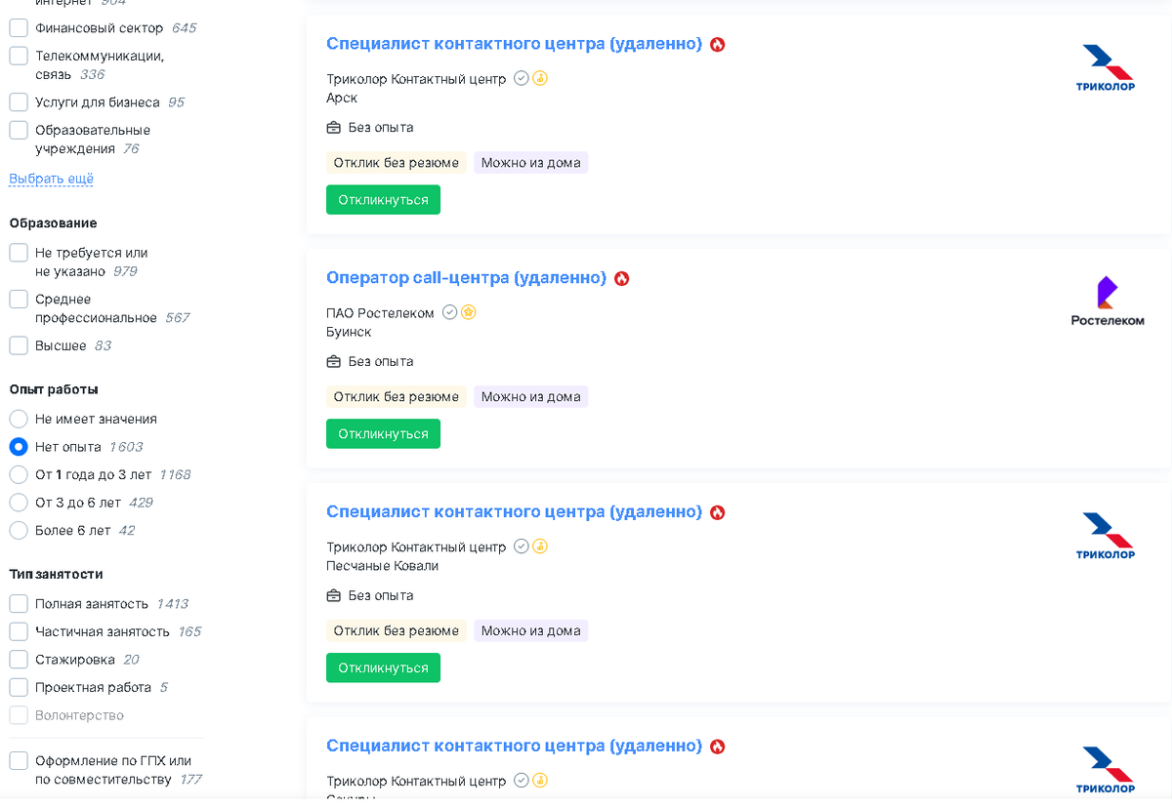Open the ПАО Ростелеком company name
1172x808 pixels.
380,314
